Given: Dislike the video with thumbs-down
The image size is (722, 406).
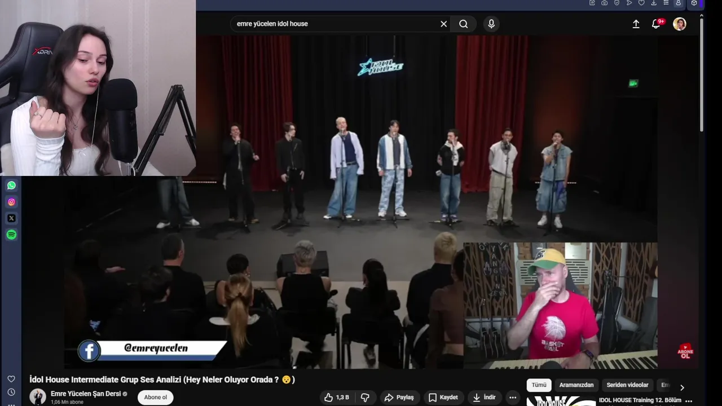Looking at the screenshot, I should point(365,397).
